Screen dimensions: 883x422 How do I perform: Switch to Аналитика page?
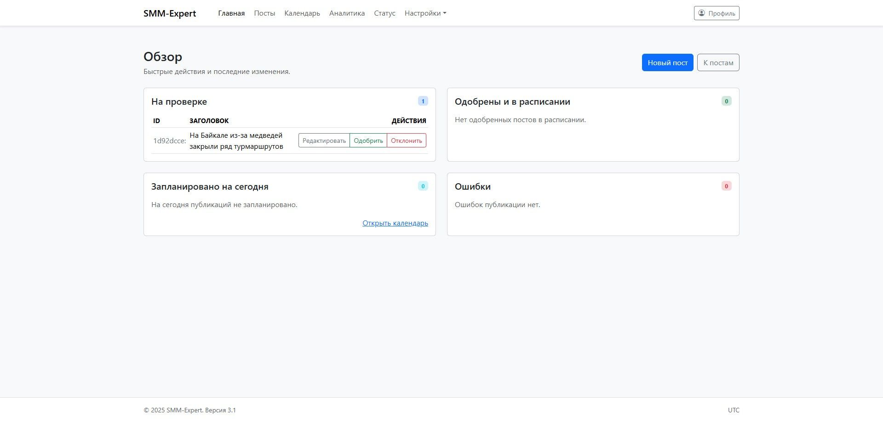(x=347, y=13)
